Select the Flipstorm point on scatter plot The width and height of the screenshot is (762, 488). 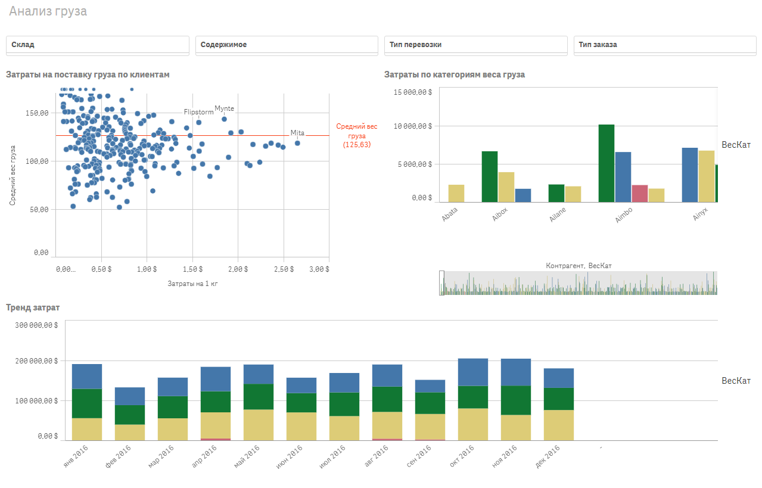point(199,123)
